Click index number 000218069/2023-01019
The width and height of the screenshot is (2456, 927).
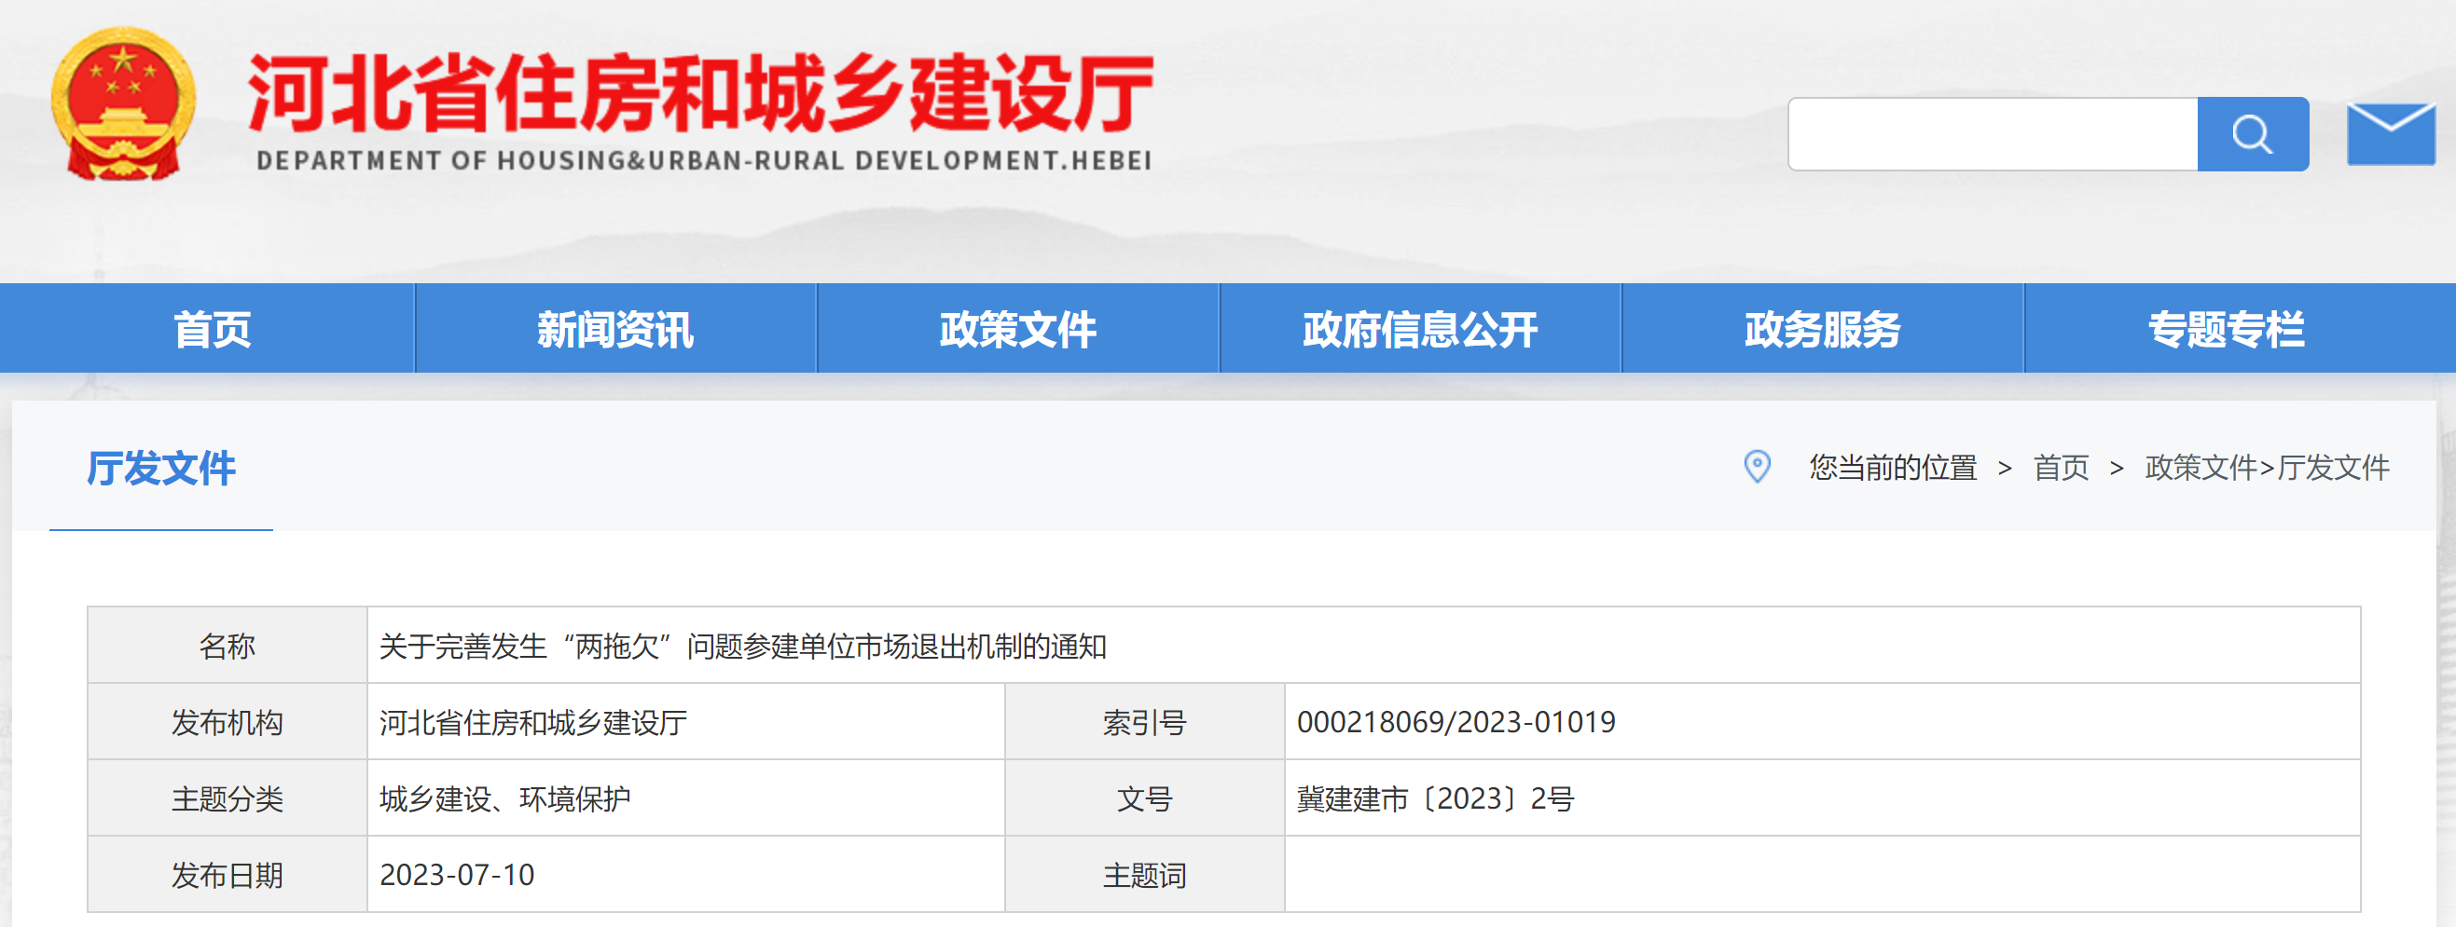[1456, 722]
